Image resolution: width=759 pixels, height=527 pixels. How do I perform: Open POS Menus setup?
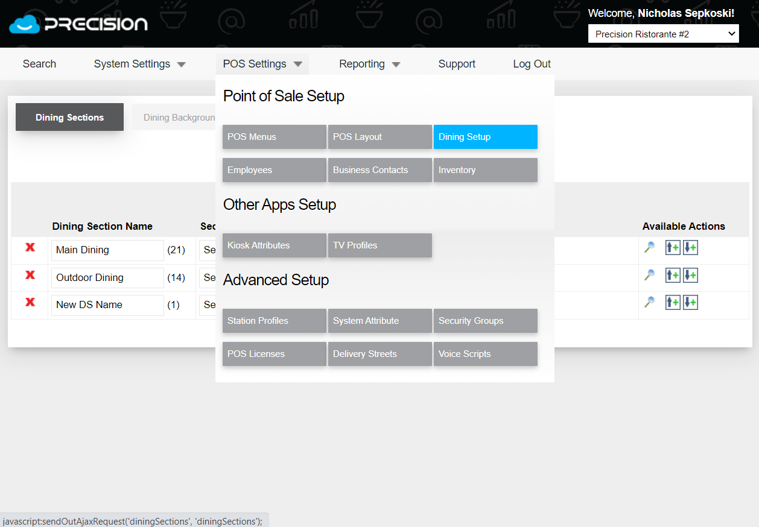(275, 137)
